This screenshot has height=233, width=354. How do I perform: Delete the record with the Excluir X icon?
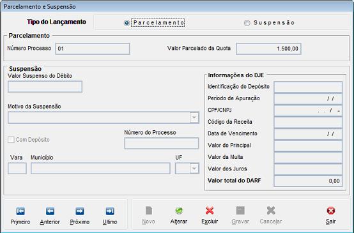pyautogui.click(x=210, y=211)
